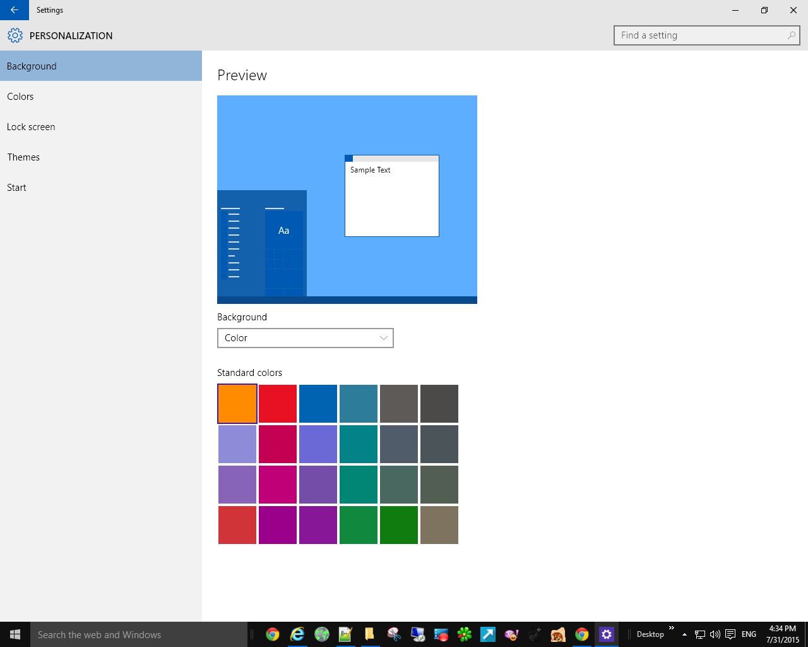The image size is (808, 647).
Task: Open the volume speaker icon in tray
Action: click(x=715, y=634)
